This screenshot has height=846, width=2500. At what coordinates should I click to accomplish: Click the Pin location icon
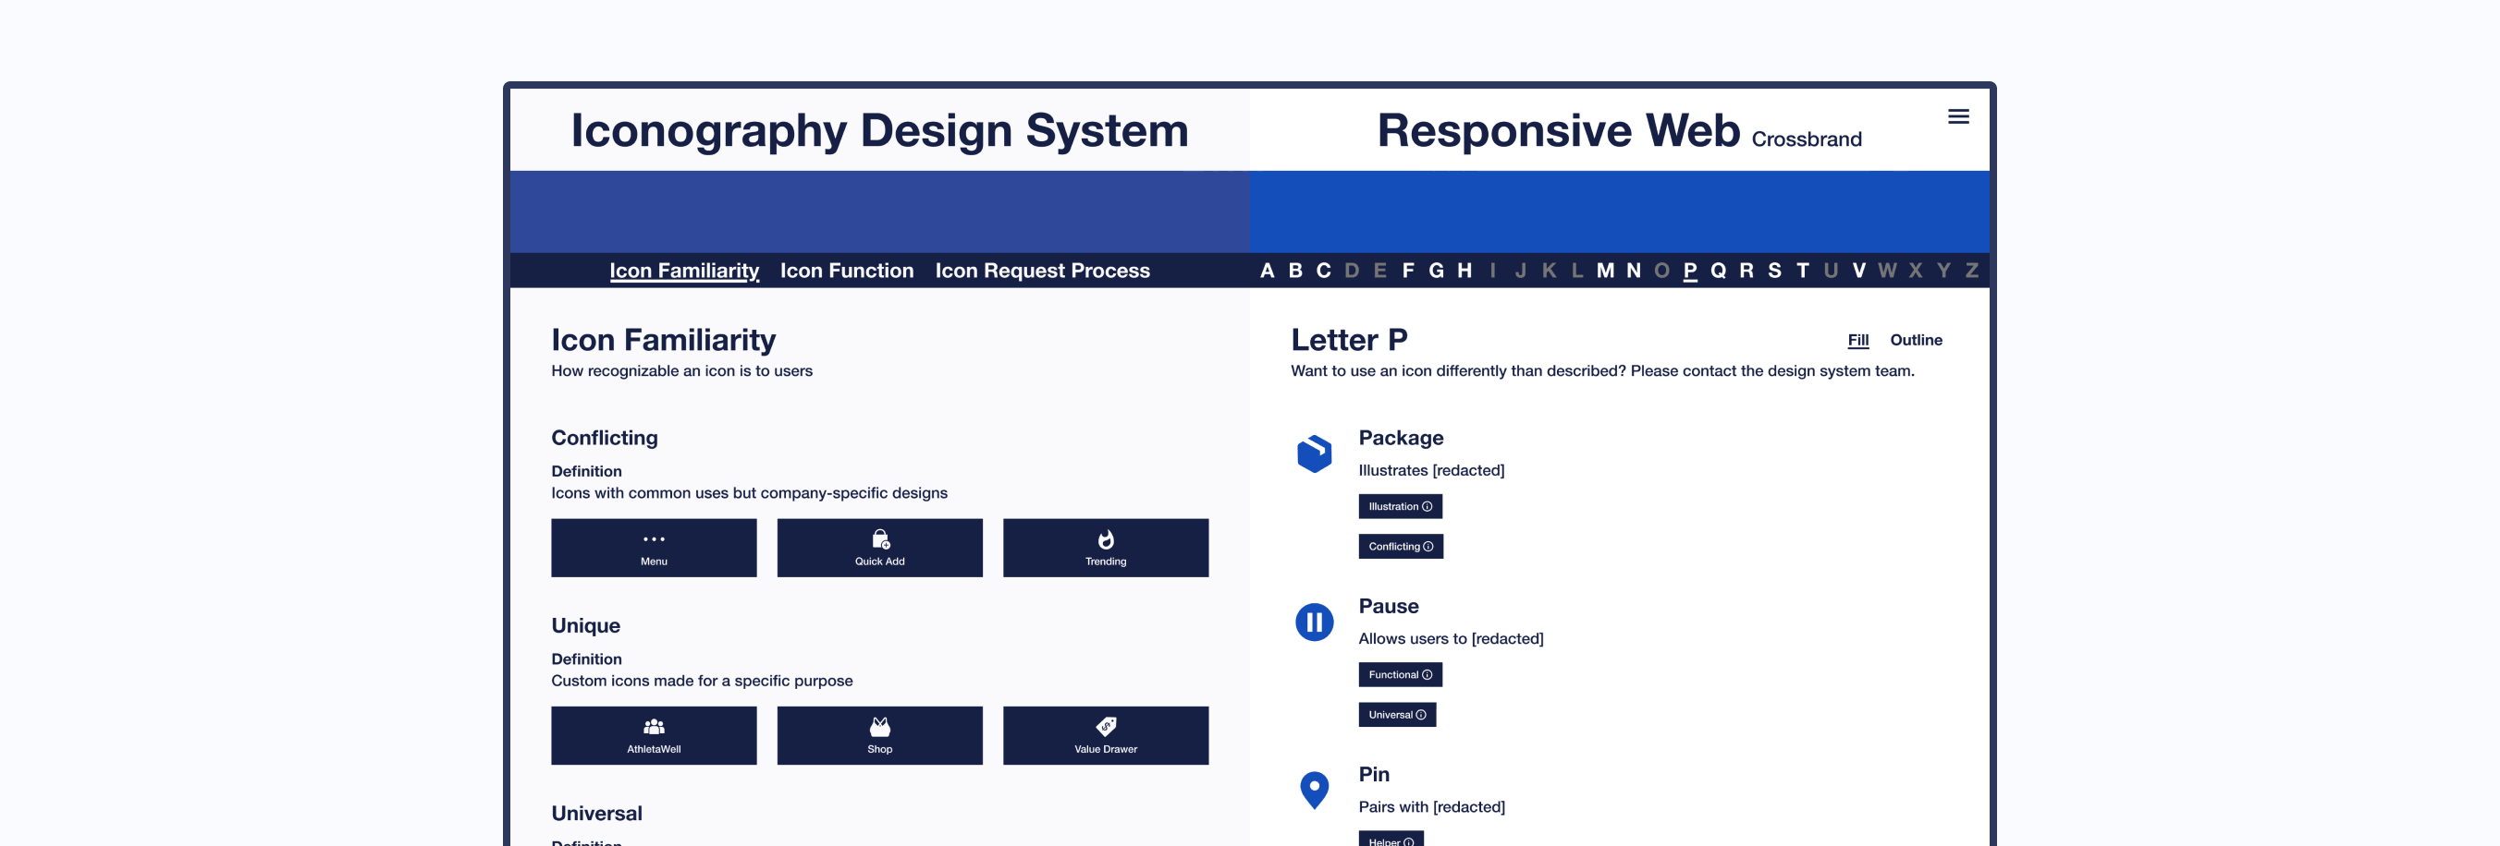1314,790
